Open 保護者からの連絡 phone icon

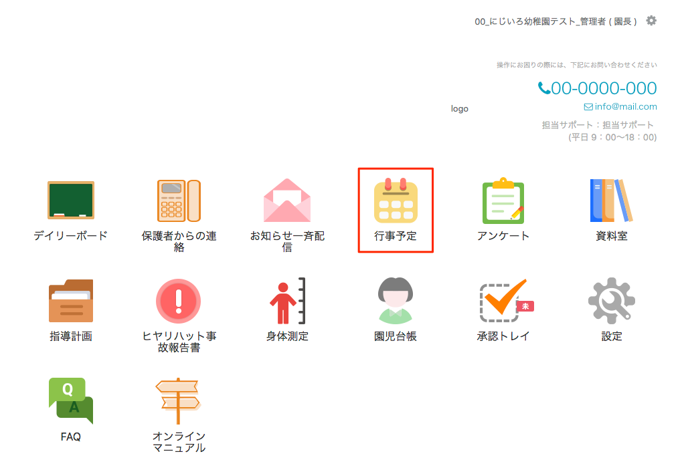[179, 201]
